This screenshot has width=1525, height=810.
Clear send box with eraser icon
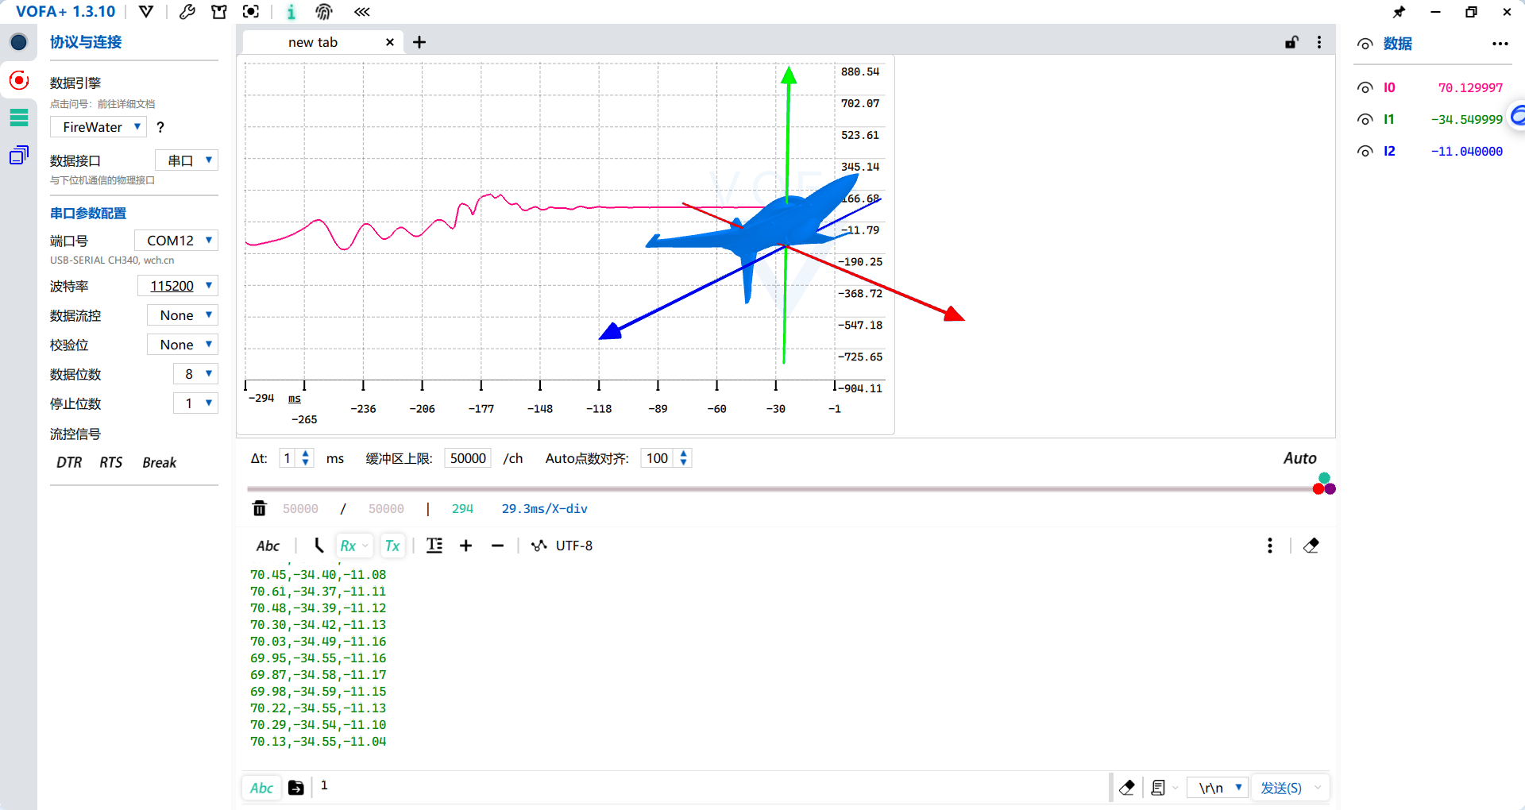coord(1126,788)
